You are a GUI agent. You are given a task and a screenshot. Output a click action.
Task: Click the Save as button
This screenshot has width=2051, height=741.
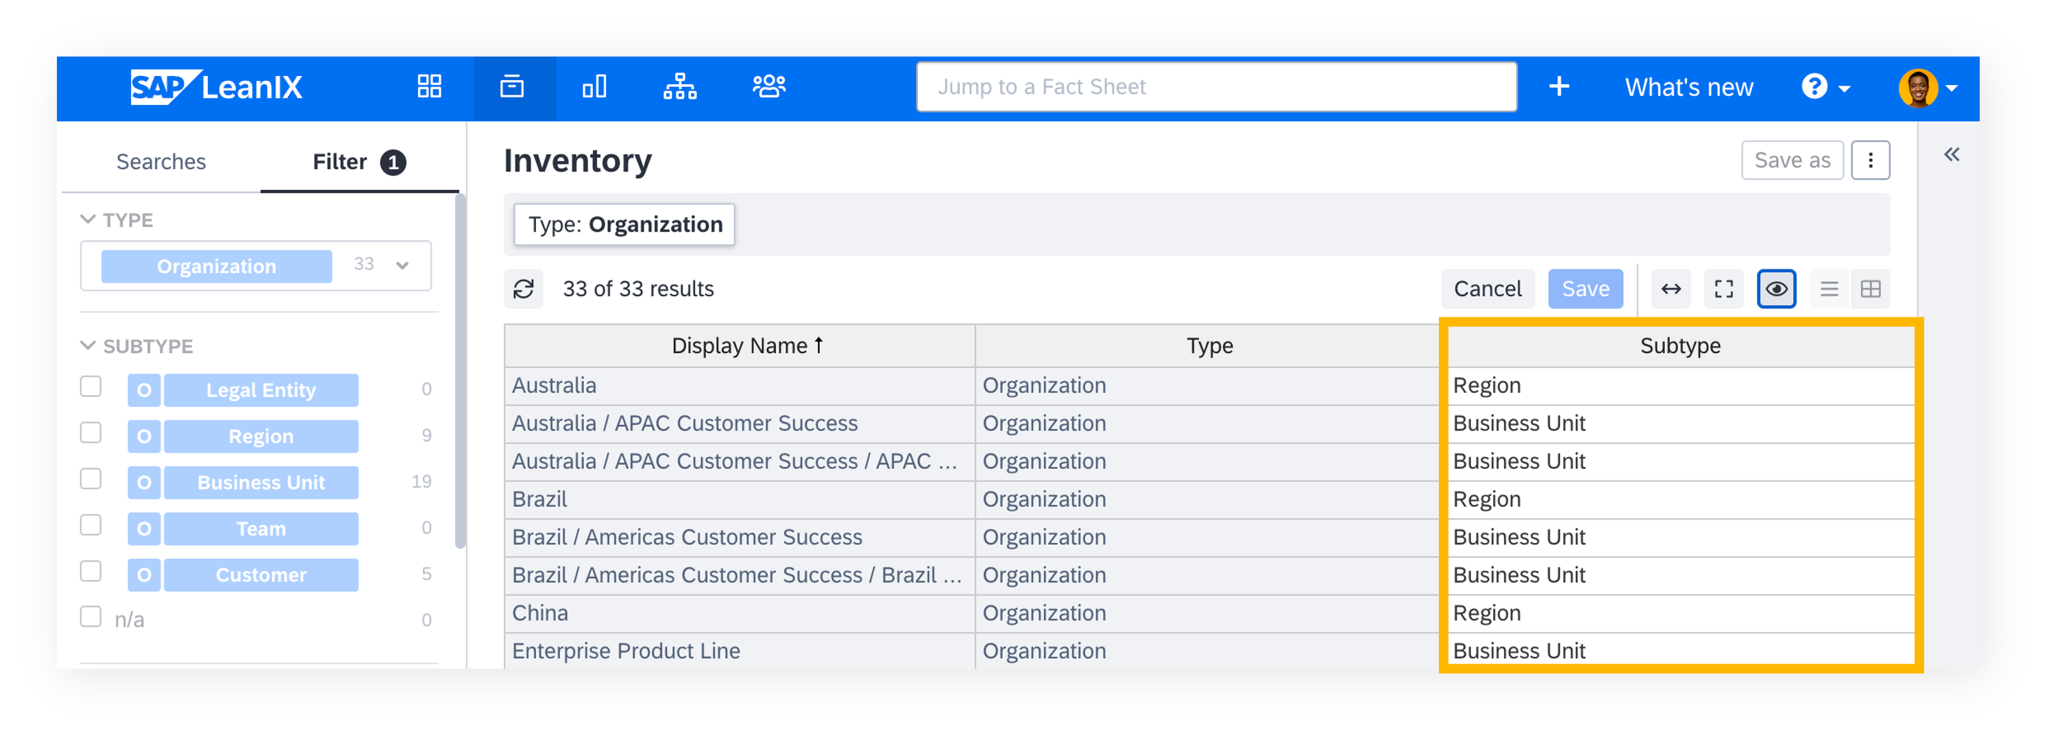(1793, 160)
